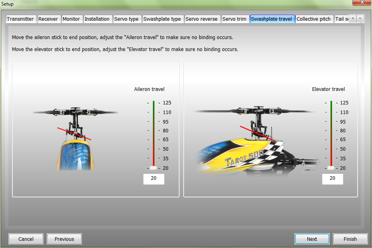The image size is (372, 248).
Task: Click the Aileron travel value field
Action: [x=154, y=179]
